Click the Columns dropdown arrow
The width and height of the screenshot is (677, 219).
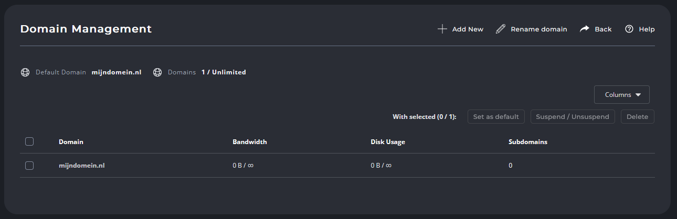[638, 95]
